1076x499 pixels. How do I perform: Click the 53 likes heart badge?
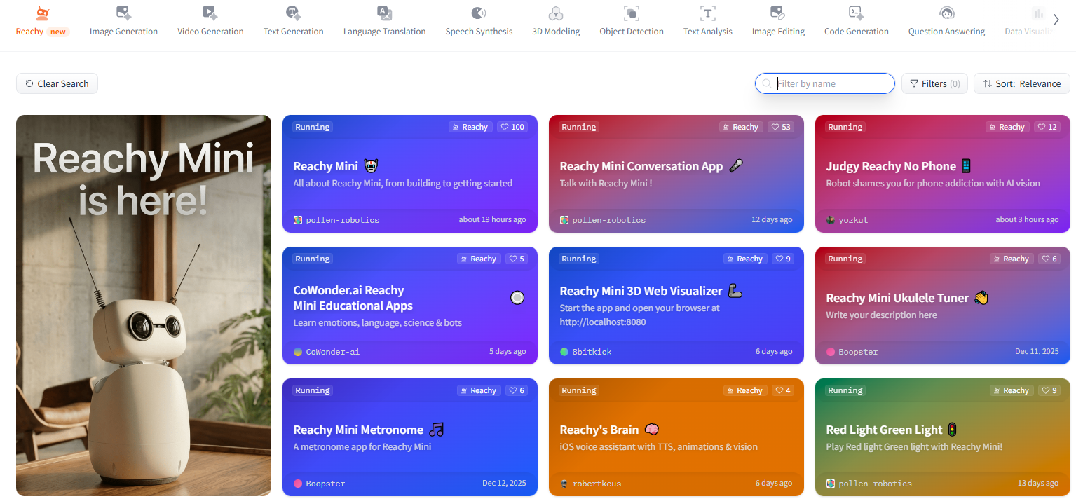point(780,127)
